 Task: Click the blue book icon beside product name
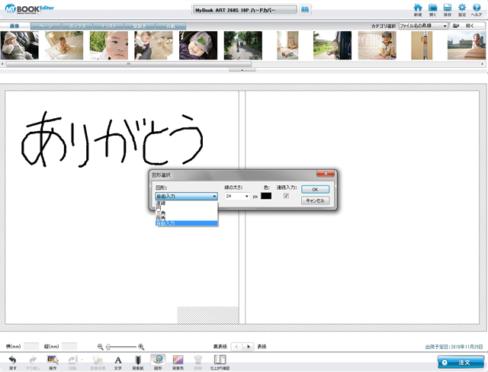tap(305, 10)
